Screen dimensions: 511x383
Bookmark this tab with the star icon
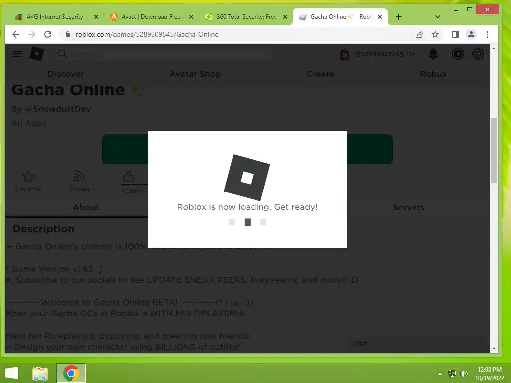click(435, 34)
